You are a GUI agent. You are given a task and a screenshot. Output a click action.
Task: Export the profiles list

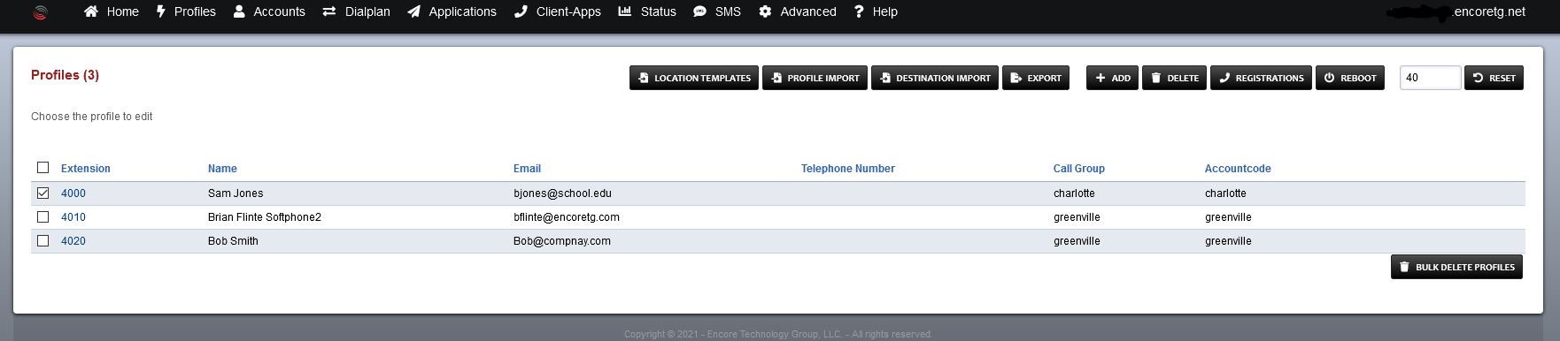[x=1036, y=78]
